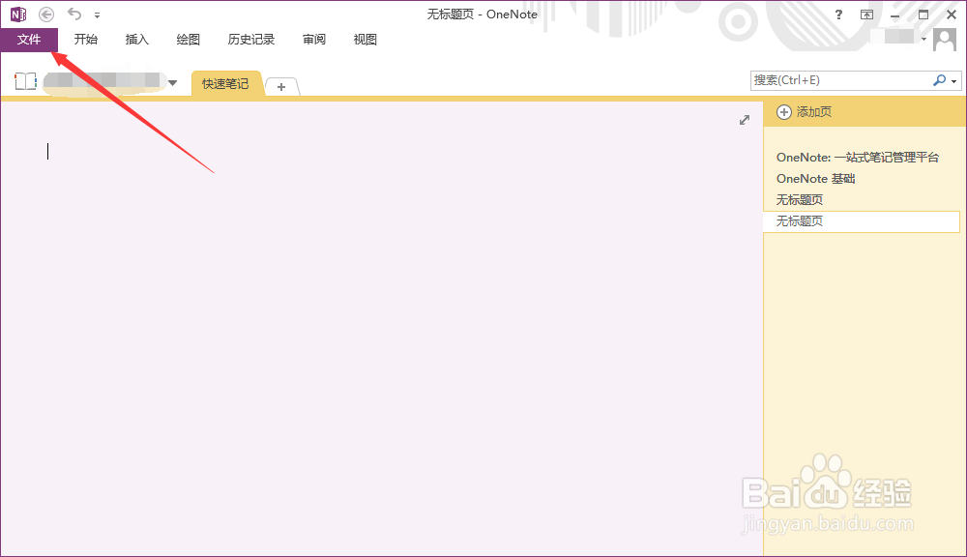Select the 审阅 ribbon tab
Viewport: 967px width, 557px height.
(314, 40)
